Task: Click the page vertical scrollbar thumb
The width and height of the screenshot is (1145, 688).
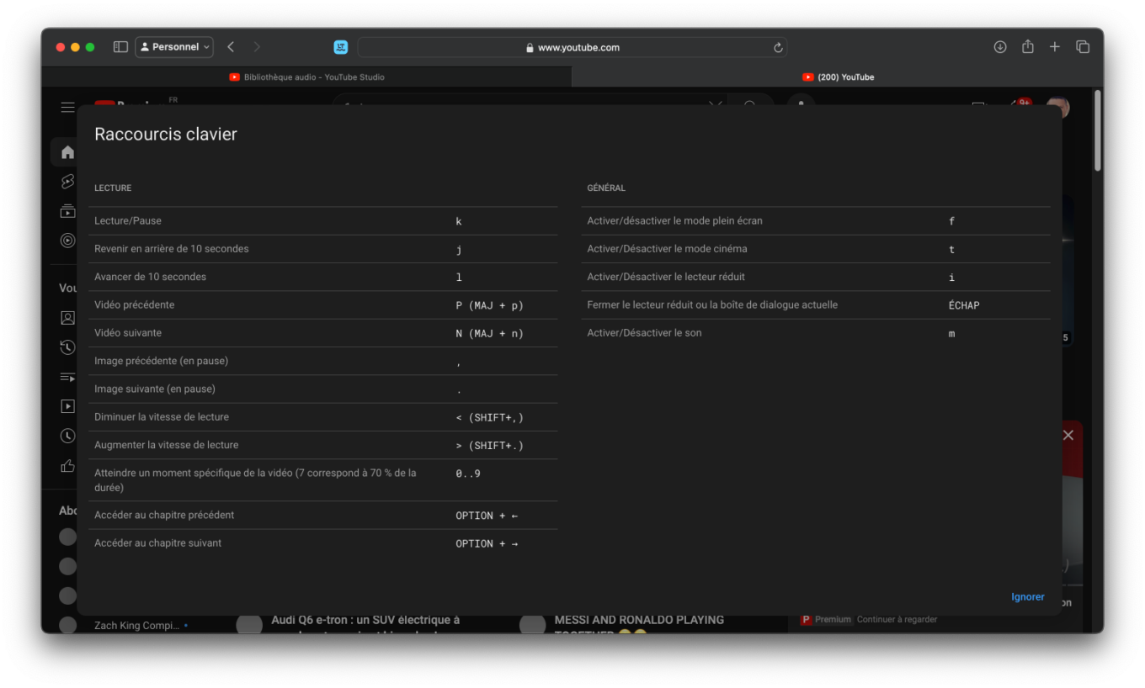Action: (x=1098, y=130)
